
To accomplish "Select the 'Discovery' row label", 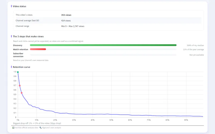I will click(17, 45).
